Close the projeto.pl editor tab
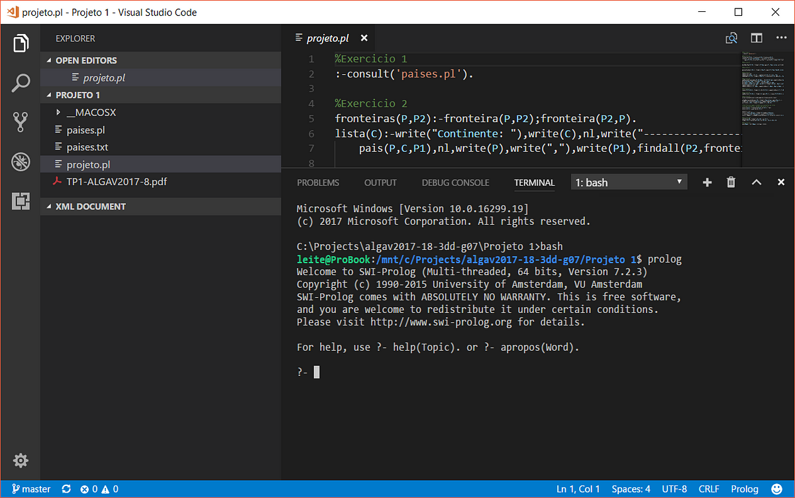The width and height of the screenshot is (795, 498). (x=364, y=38)
